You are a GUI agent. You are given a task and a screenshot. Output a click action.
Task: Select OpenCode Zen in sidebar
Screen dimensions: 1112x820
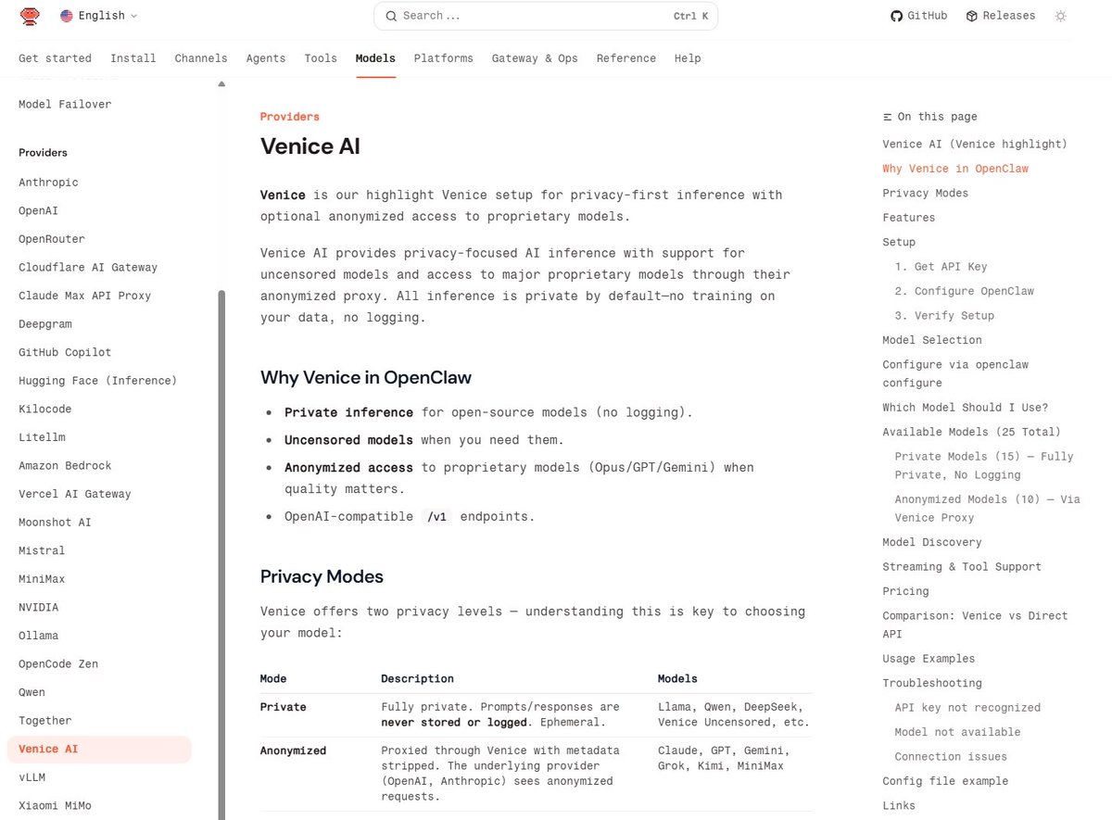58,664
